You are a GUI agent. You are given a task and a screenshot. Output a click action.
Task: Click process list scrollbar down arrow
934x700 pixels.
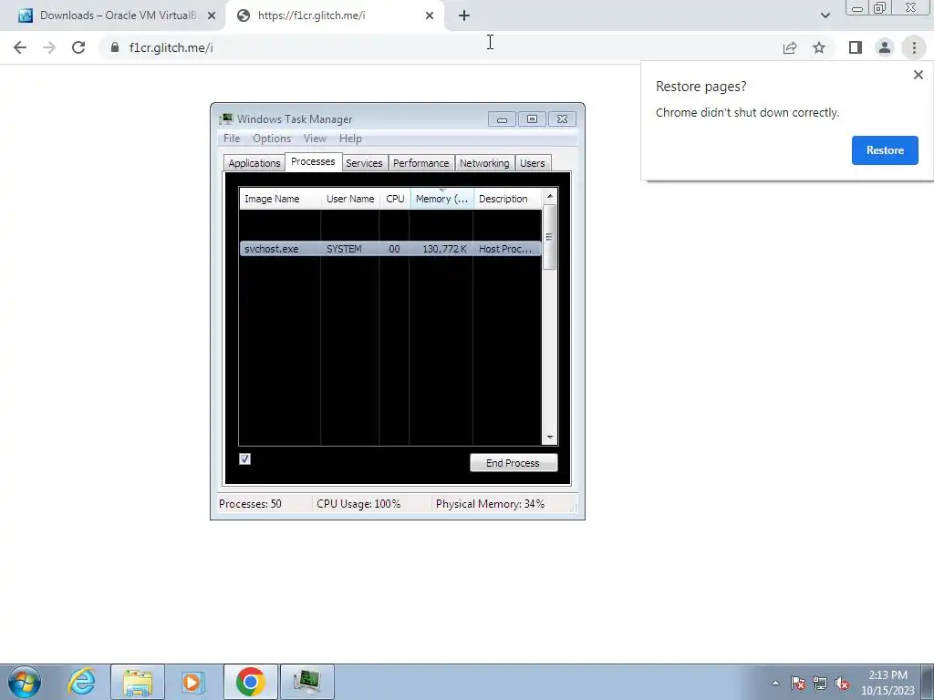click(550, 437)
